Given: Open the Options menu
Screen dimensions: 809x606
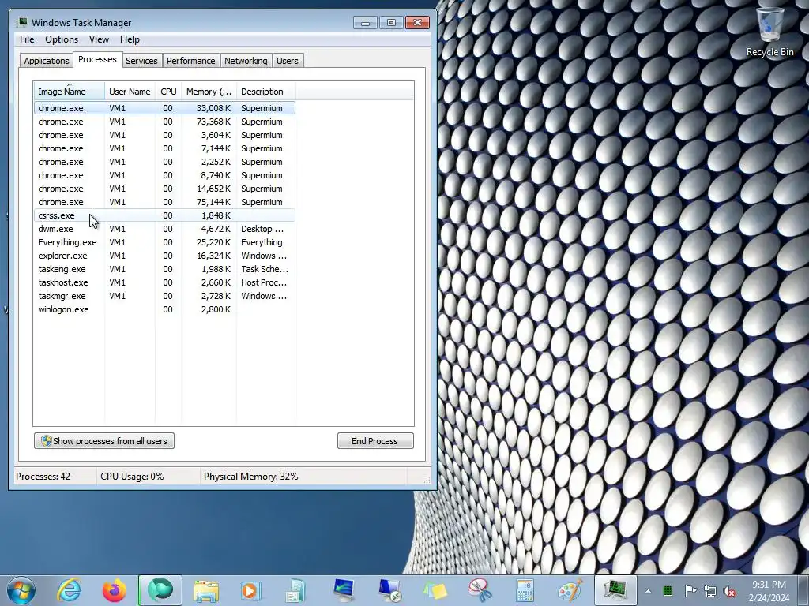Looking at the screenshot, I should coord(62,39).
